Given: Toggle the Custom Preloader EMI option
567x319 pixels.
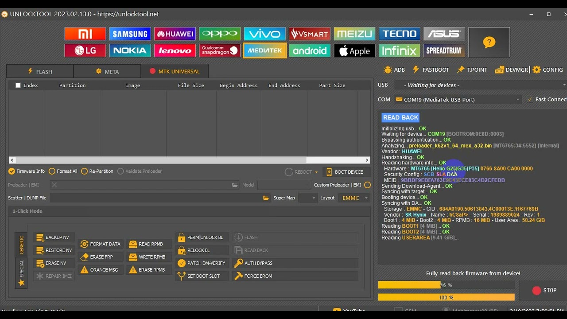Looking at the screenshot, I should (367, 185).
